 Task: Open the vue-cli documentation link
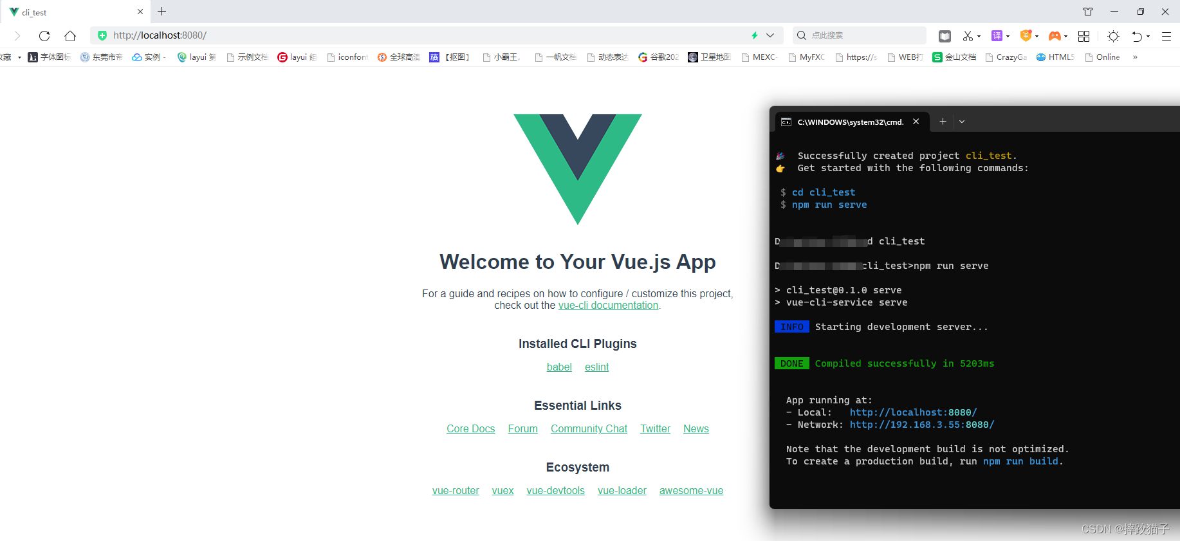pos(608,306)
